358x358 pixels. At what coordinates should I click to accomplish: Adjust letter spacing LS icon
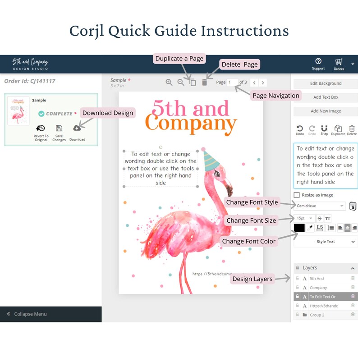coord(320,228)
